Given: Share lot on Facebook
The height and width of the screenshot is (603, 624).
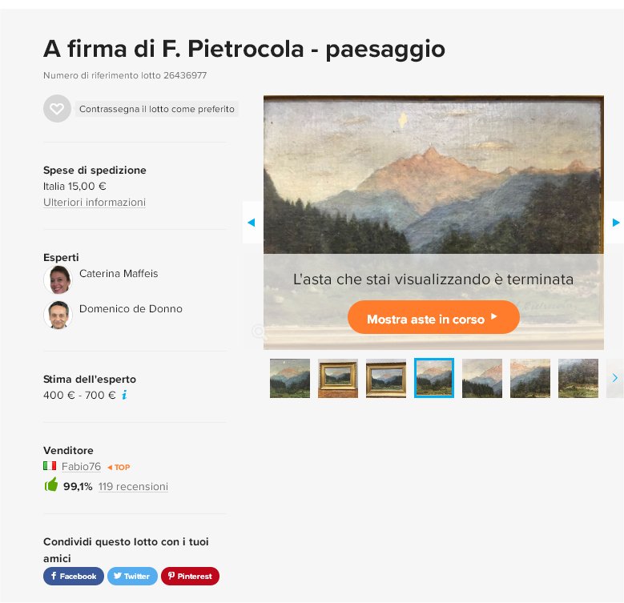Looking at the screenshot, I should pos(74,576).
